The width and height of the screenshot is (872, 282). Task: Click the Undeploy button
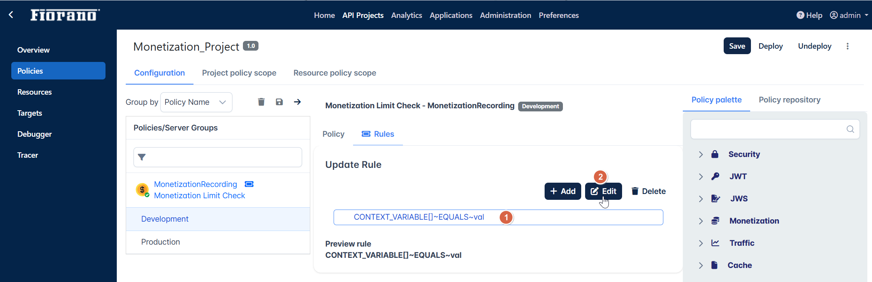(x=814, y=46)
